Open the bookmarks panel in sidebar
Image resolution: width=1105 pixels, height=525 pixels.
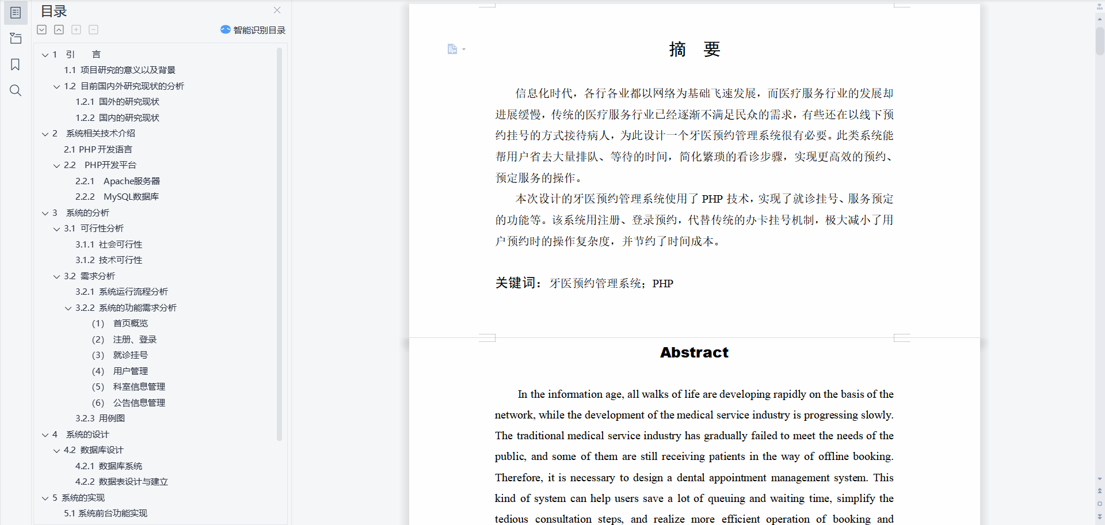click(x=16, y=64)
